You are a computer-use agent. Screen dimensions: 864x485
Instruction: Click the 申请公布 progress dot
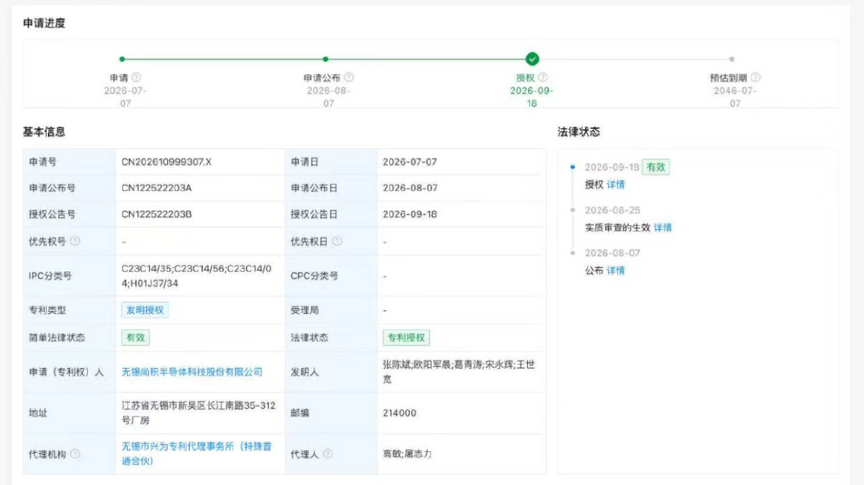point(325,59)
